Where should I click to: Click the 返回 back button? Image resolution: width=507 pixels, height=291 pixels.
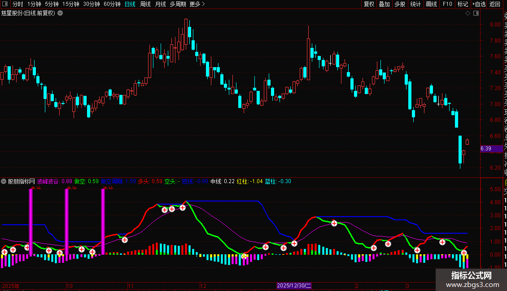(x=495, y=4)
